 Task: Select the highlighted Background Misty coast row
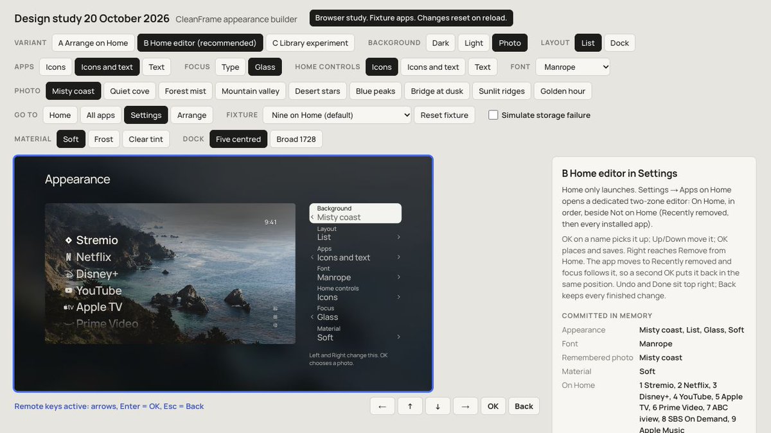[x=355, y=214]
